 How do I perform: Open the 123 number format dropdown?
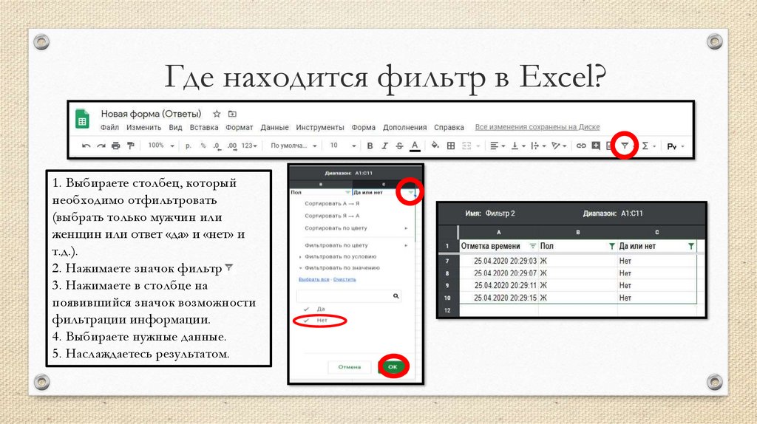point(249,146)
